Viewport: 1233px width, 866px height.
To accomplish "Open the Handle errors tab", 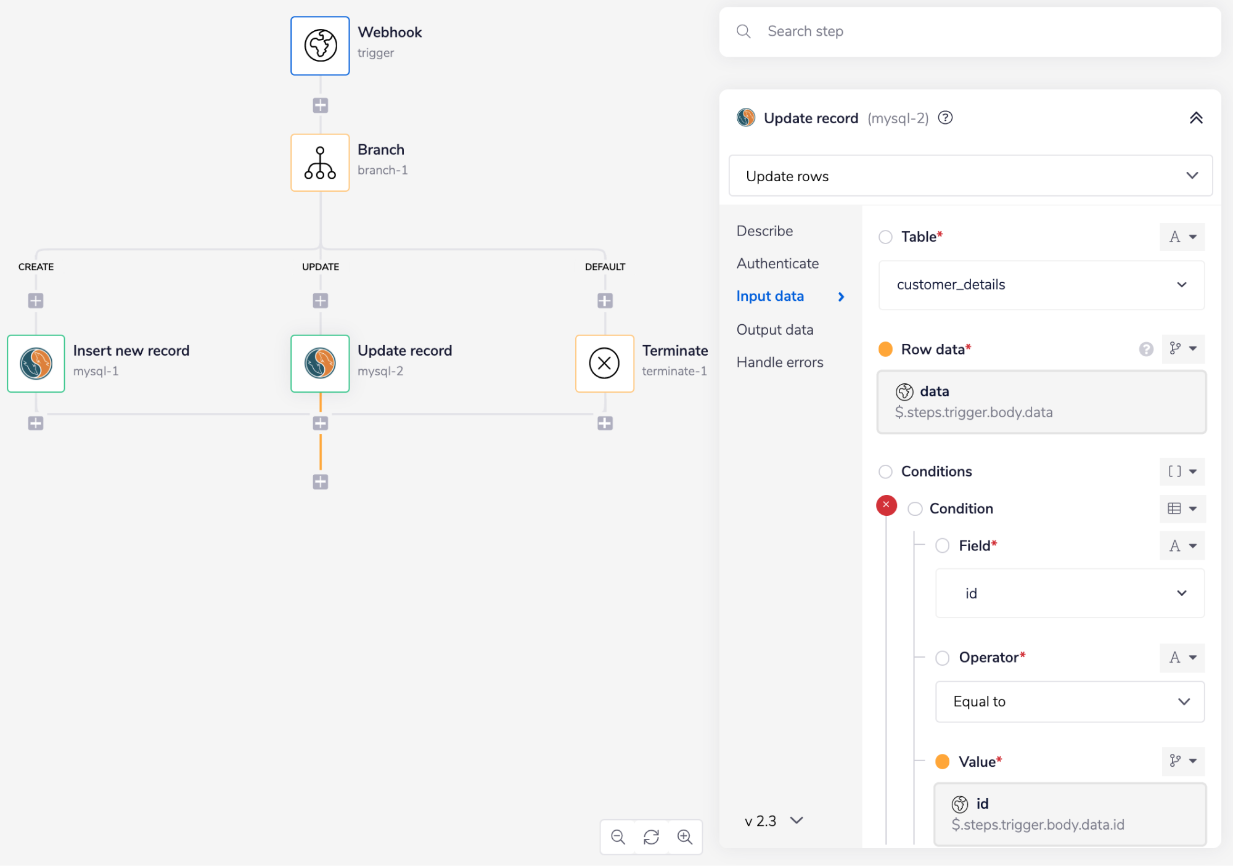I will 779,362.
